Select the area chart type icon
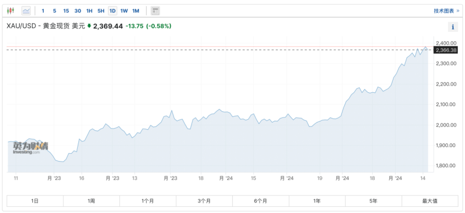Viewport: 465px width, 213px height. point(26,11)
